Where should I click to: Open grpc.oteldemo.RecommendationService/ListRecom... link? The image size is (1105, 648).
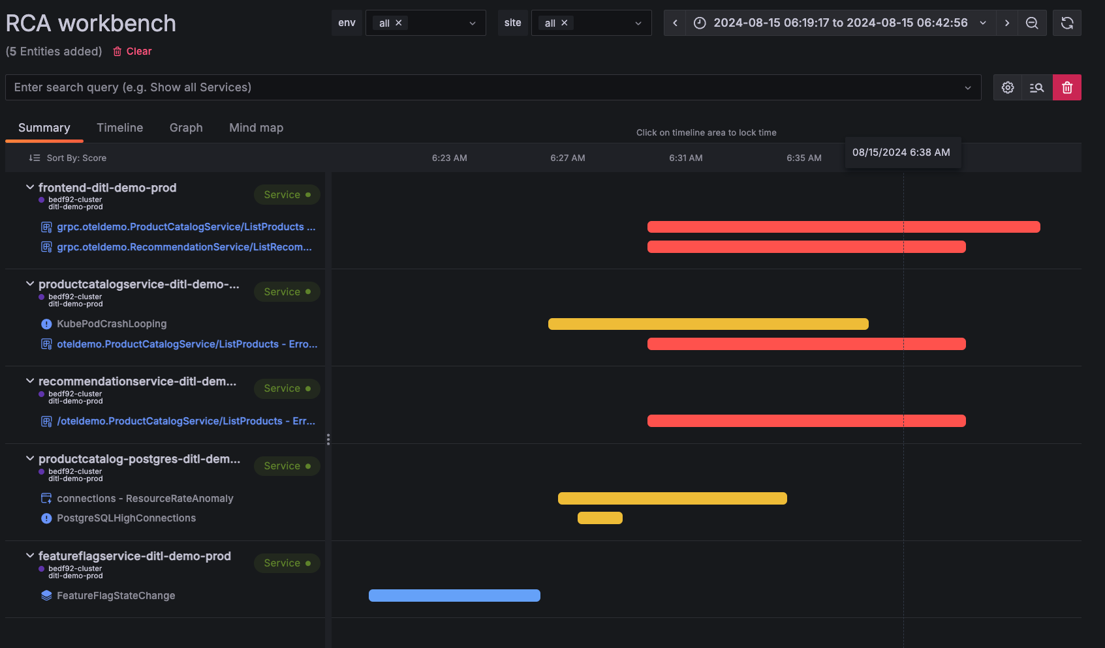[x=185, y=246]
